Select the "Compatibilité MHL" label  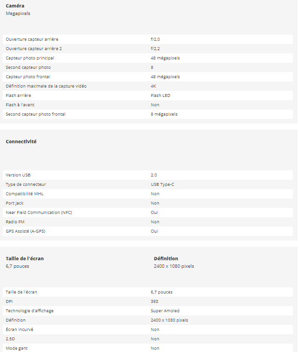tap(24, 194)
